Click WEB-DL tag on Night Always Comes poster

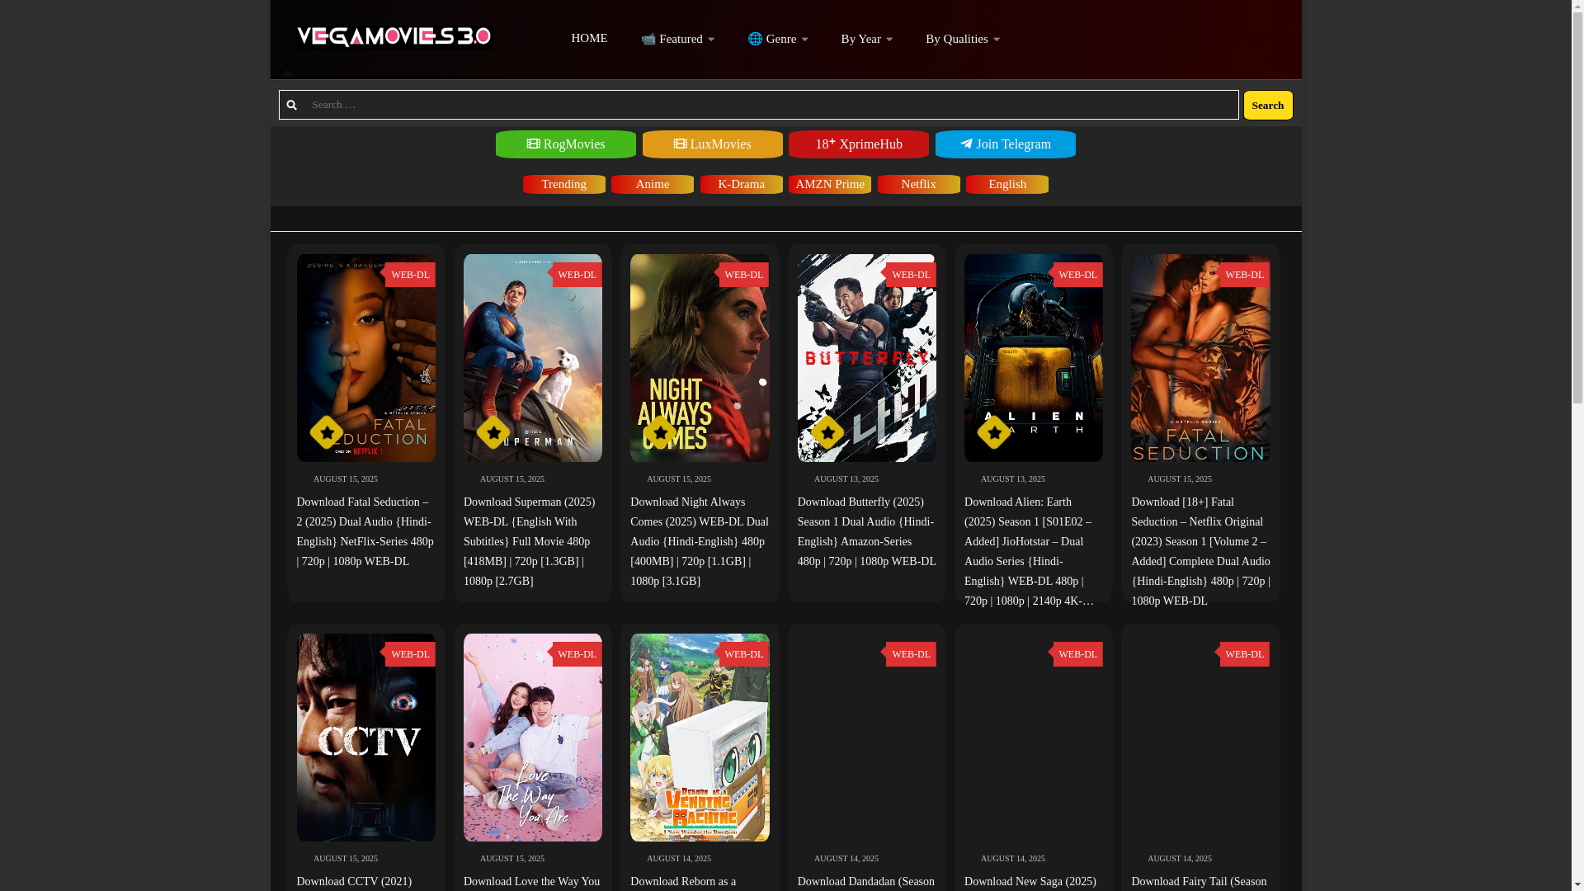pos(744,275)
